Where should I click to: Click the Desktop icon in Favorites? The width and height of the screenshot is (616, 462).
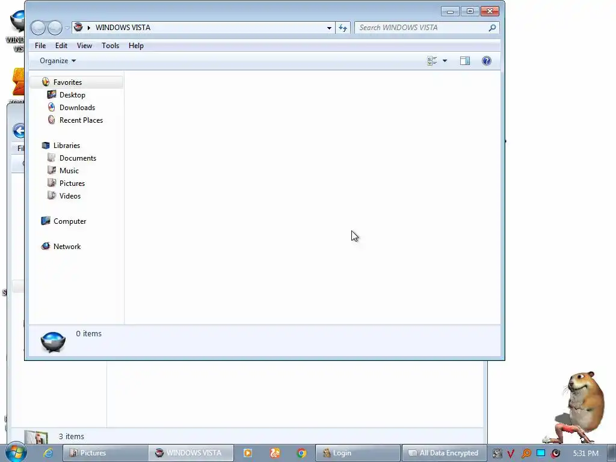pyautogui.click(x=52, y=94)
